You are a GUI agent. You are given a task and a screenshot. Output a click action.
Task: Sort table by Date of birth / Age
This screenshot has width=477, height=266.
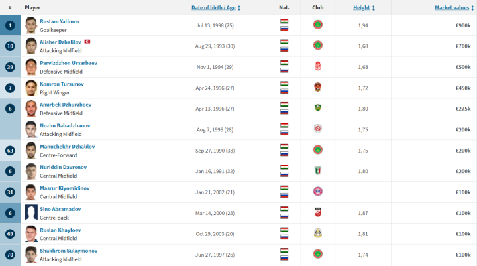coord(216,7)
